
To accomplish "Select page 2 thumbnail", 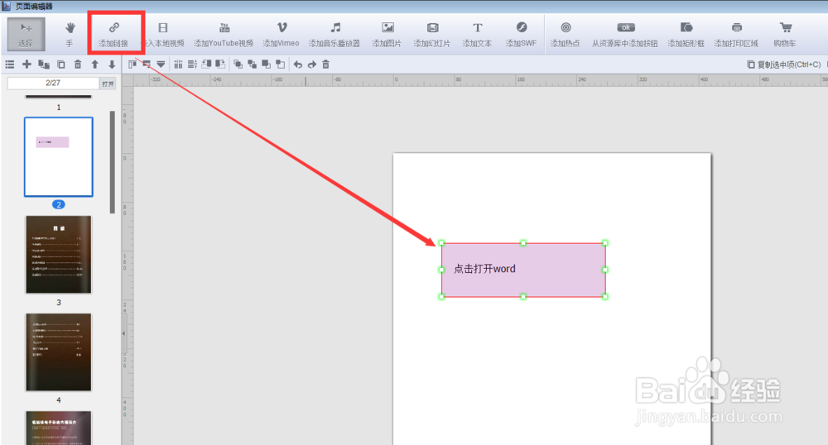I will [x=59, y=157].
